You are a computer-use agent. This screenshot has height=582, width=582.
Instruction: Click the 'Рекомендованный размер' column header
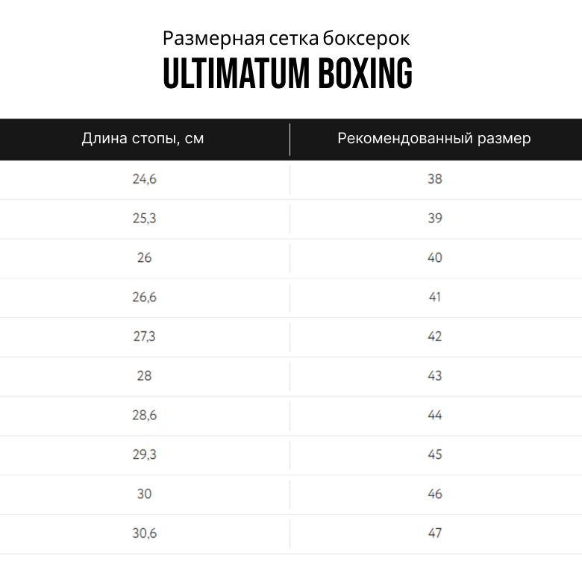click(x=434, y=139)
